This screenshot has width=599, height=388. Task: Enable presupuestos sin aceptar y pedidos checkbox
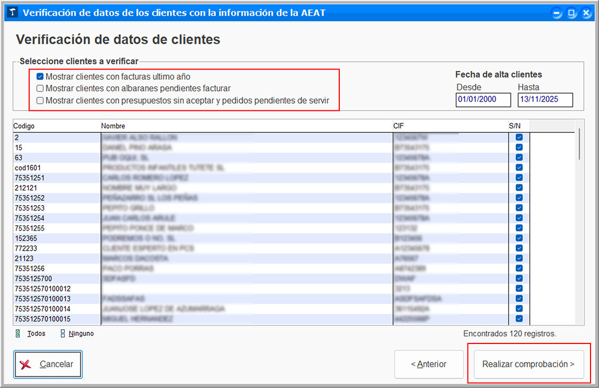tap(40, 100)
